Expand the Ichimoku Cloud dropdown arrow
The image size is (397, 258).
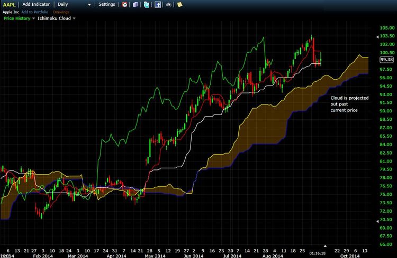tap(74, 18)
